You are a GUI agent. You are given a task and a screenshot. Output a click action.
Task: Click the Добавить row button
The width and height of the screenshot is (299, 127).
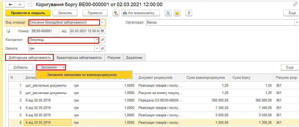pos(21,67)
